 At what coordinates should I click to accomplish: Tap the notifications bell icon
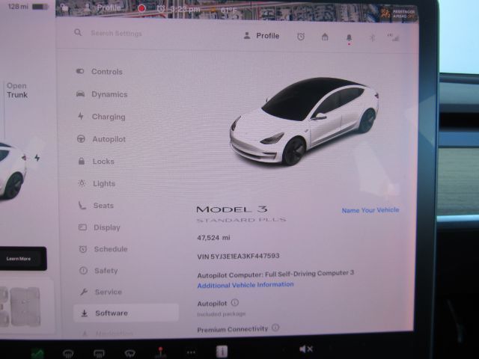click(348, 37)
